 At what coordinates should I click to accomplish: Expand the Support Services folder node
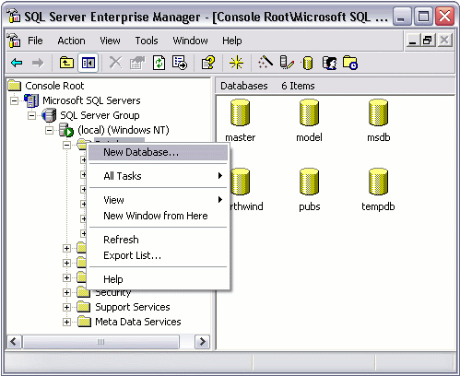tap(66, 307)
